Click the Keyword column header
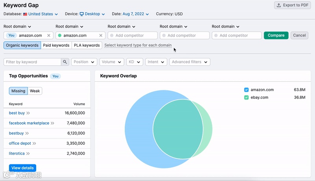This screenshot has width=315, height=181. tap(16, 104)
